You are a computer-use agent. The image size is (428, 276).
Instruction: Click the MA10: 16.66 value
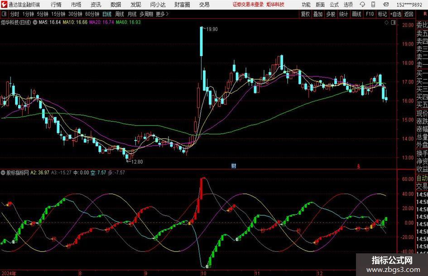[x=75, y=22]
